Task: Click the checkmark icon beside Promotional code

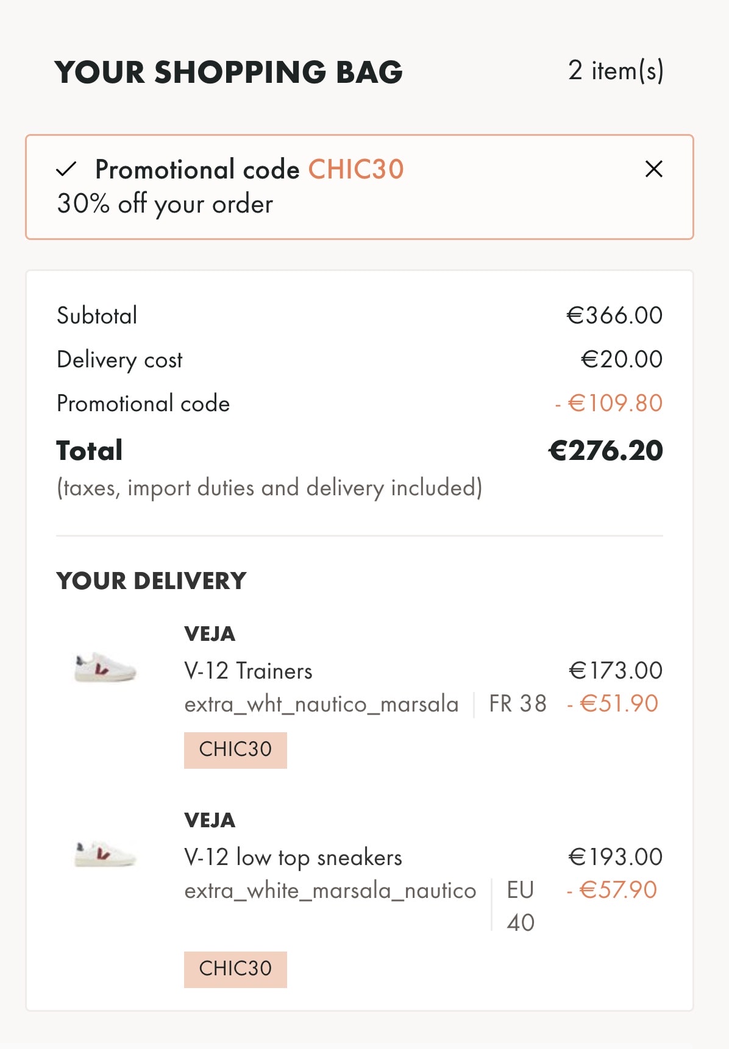Action: tap(66, 169)
